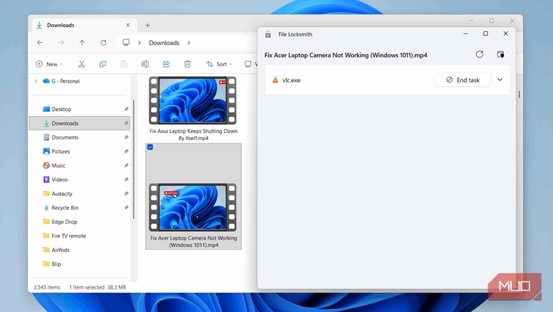553x312 pixels.
Task: Click the Cut scissors icon in toolbar
Action: point(82,64)
